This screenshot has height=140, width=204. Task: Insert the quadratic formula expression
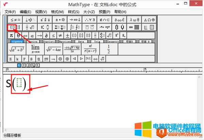pyautogui.click(x=72, y=49)
